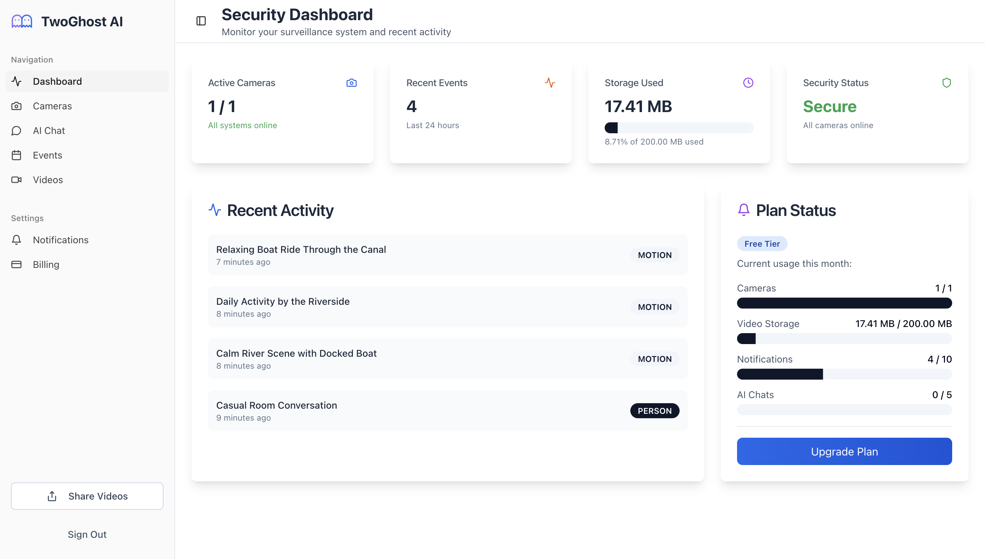Click the Cameras usage progress bar
The image size is (985, 559).
[844, 303]
